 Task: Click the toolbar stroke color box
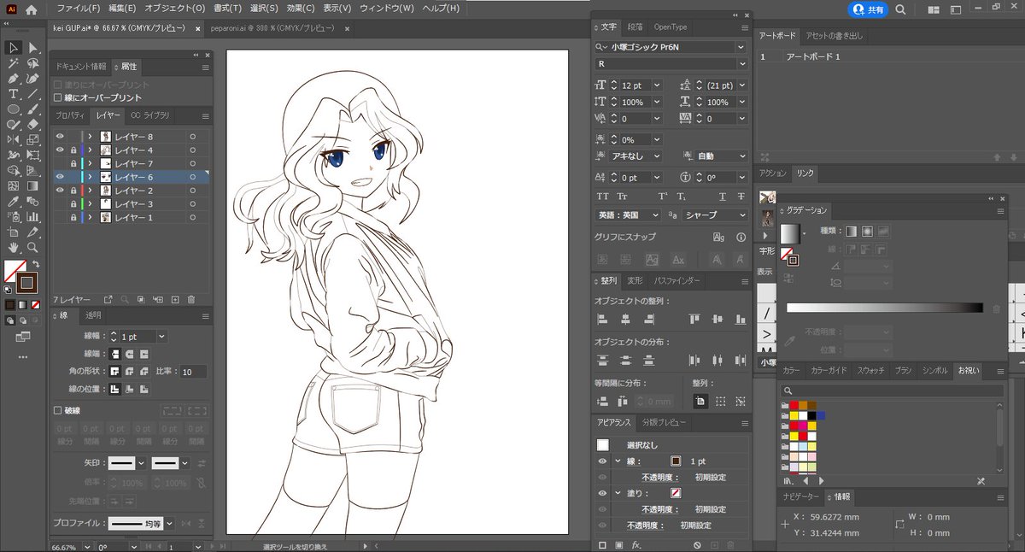tap(27, 282)
